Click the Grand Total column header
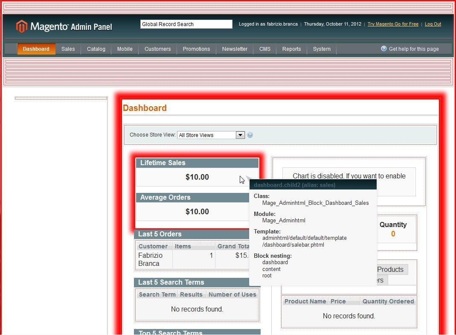The image size is (456, 335). [233, 246]
